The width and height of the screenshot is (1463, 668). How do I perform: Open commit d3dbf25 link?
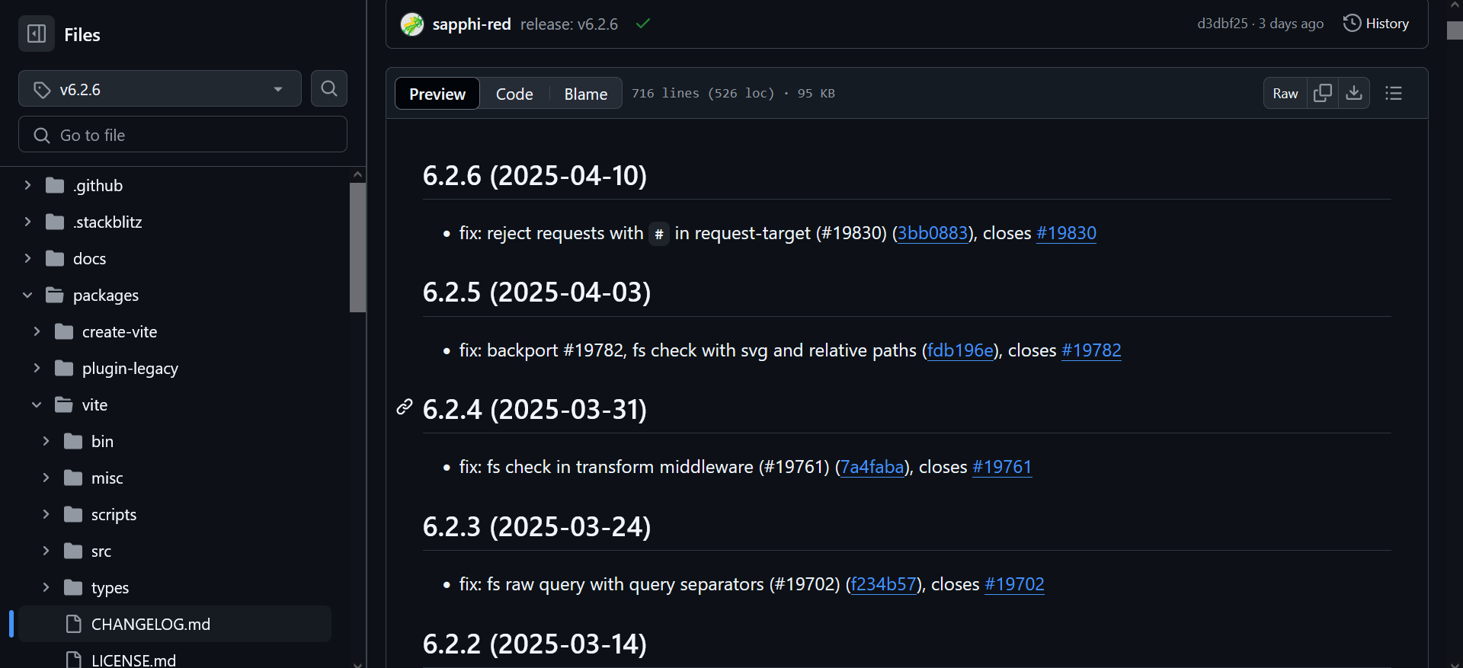pos(1222,24)
